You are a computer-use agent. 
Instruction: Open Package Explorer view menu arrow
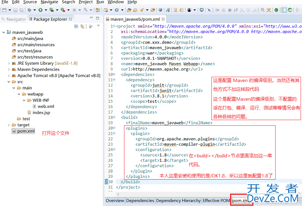point(98,26)
